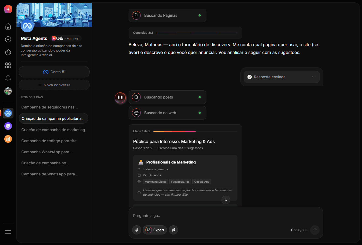The width and height of the screenshot is (362, 245).
Task: Click the Concluído 3/3 progress bar
Action: click(x=197, y=33)
